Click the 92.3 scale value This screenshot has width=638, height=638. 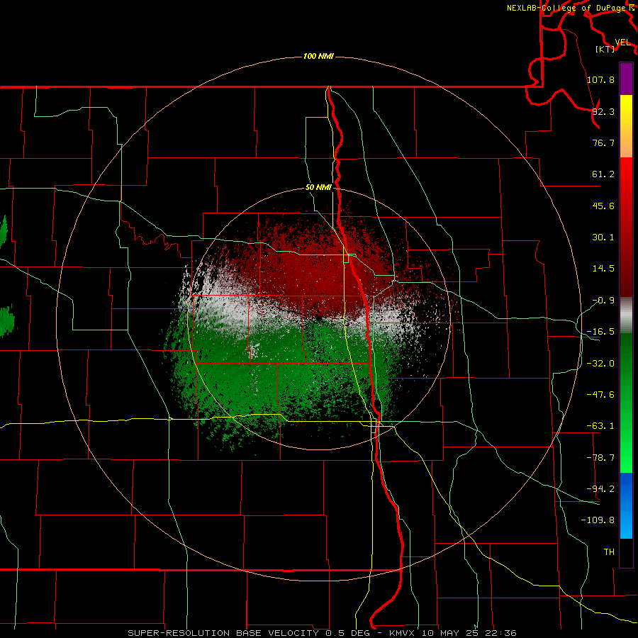[x=603, y=111]
